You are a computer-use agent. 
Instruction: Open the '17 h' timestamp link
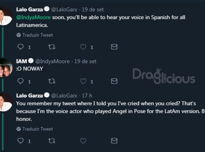(x=87, y=96)
